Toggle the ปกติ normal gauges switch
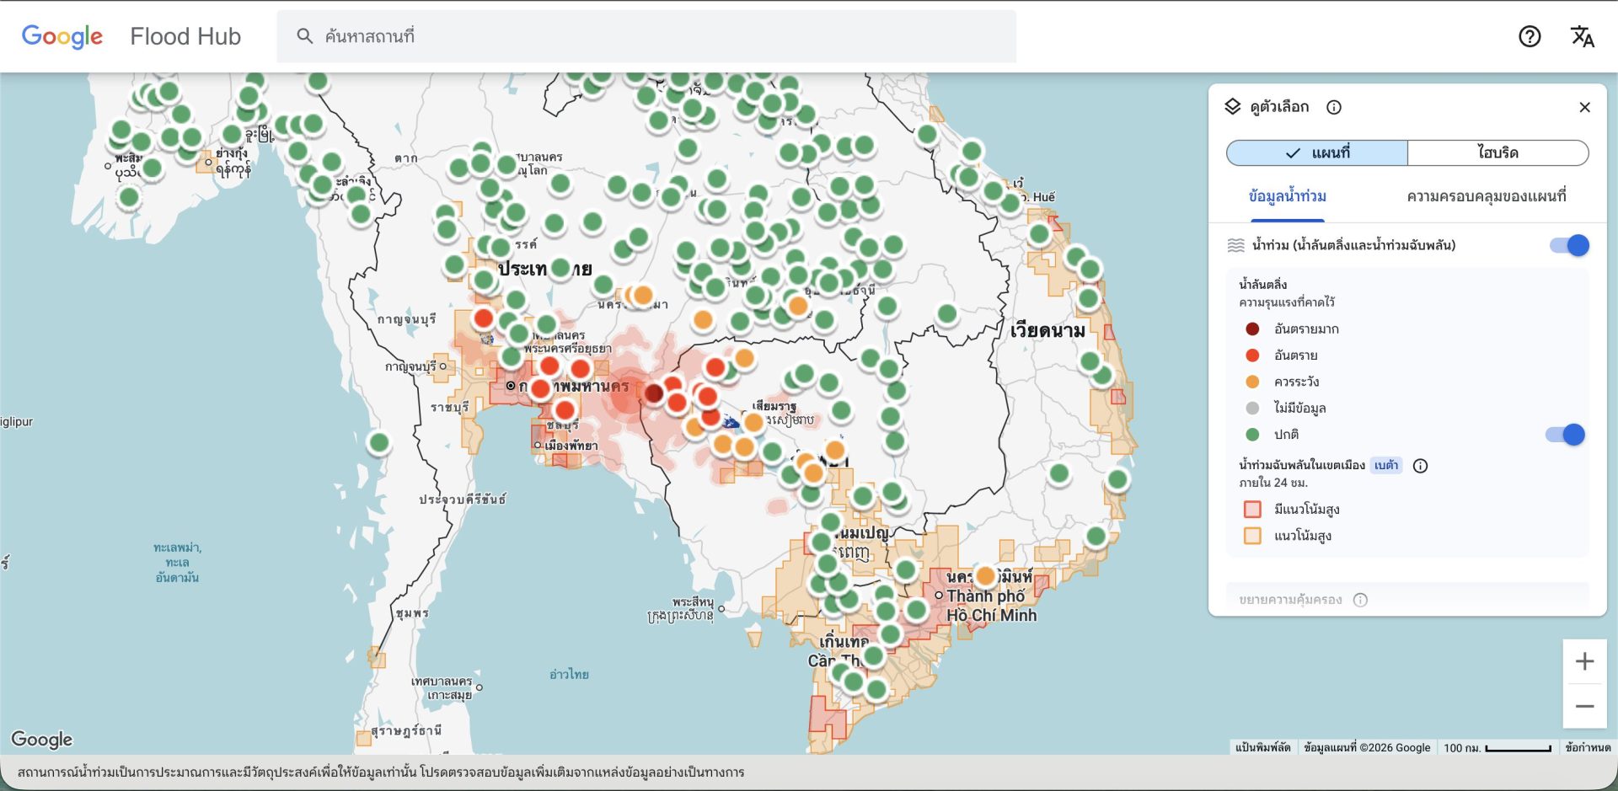This screenshot has height=791, width=1618. coord(1565,435)
